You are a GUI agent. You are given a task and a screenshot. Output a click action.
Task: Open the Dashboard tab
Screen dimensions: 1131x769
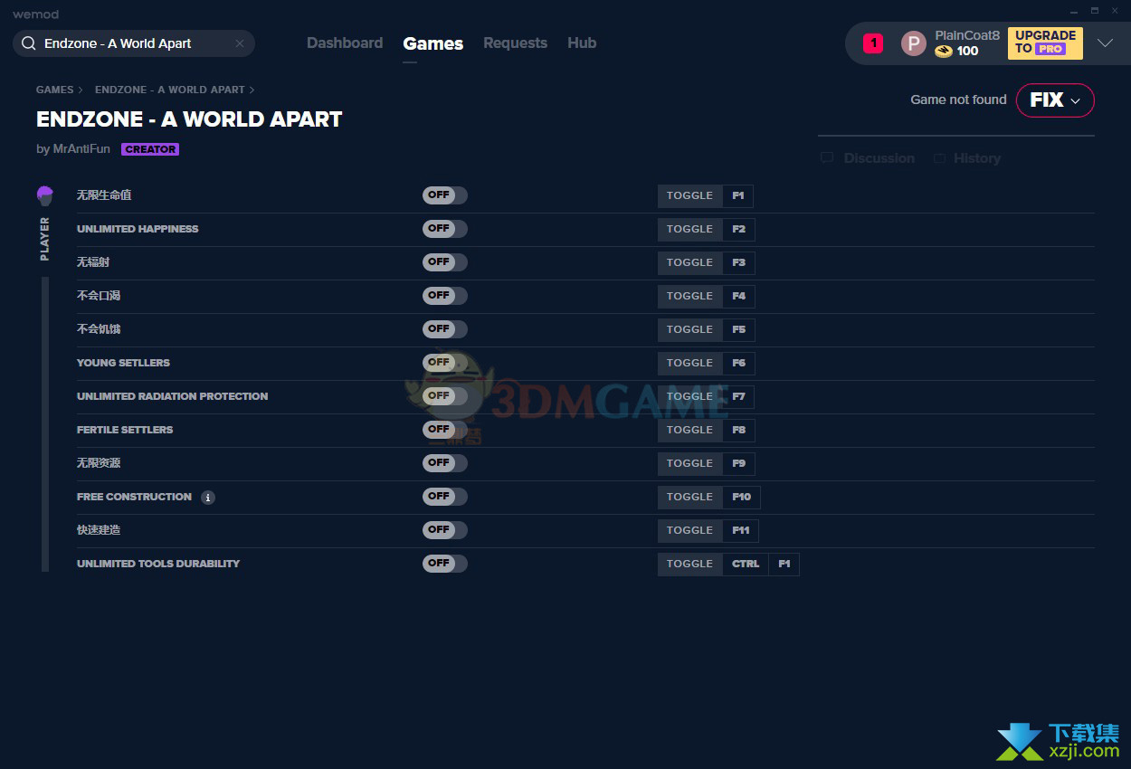[x=345, y=43]
